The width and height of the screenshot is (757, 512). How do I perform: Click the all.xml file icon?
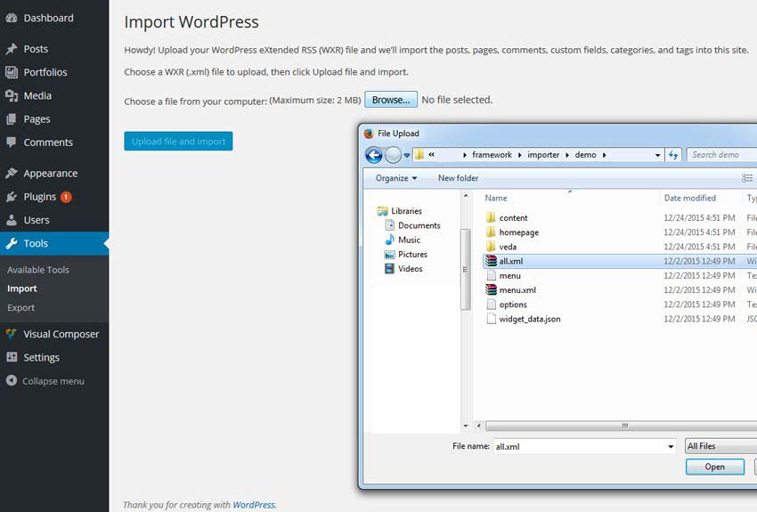tap(491, 261)
